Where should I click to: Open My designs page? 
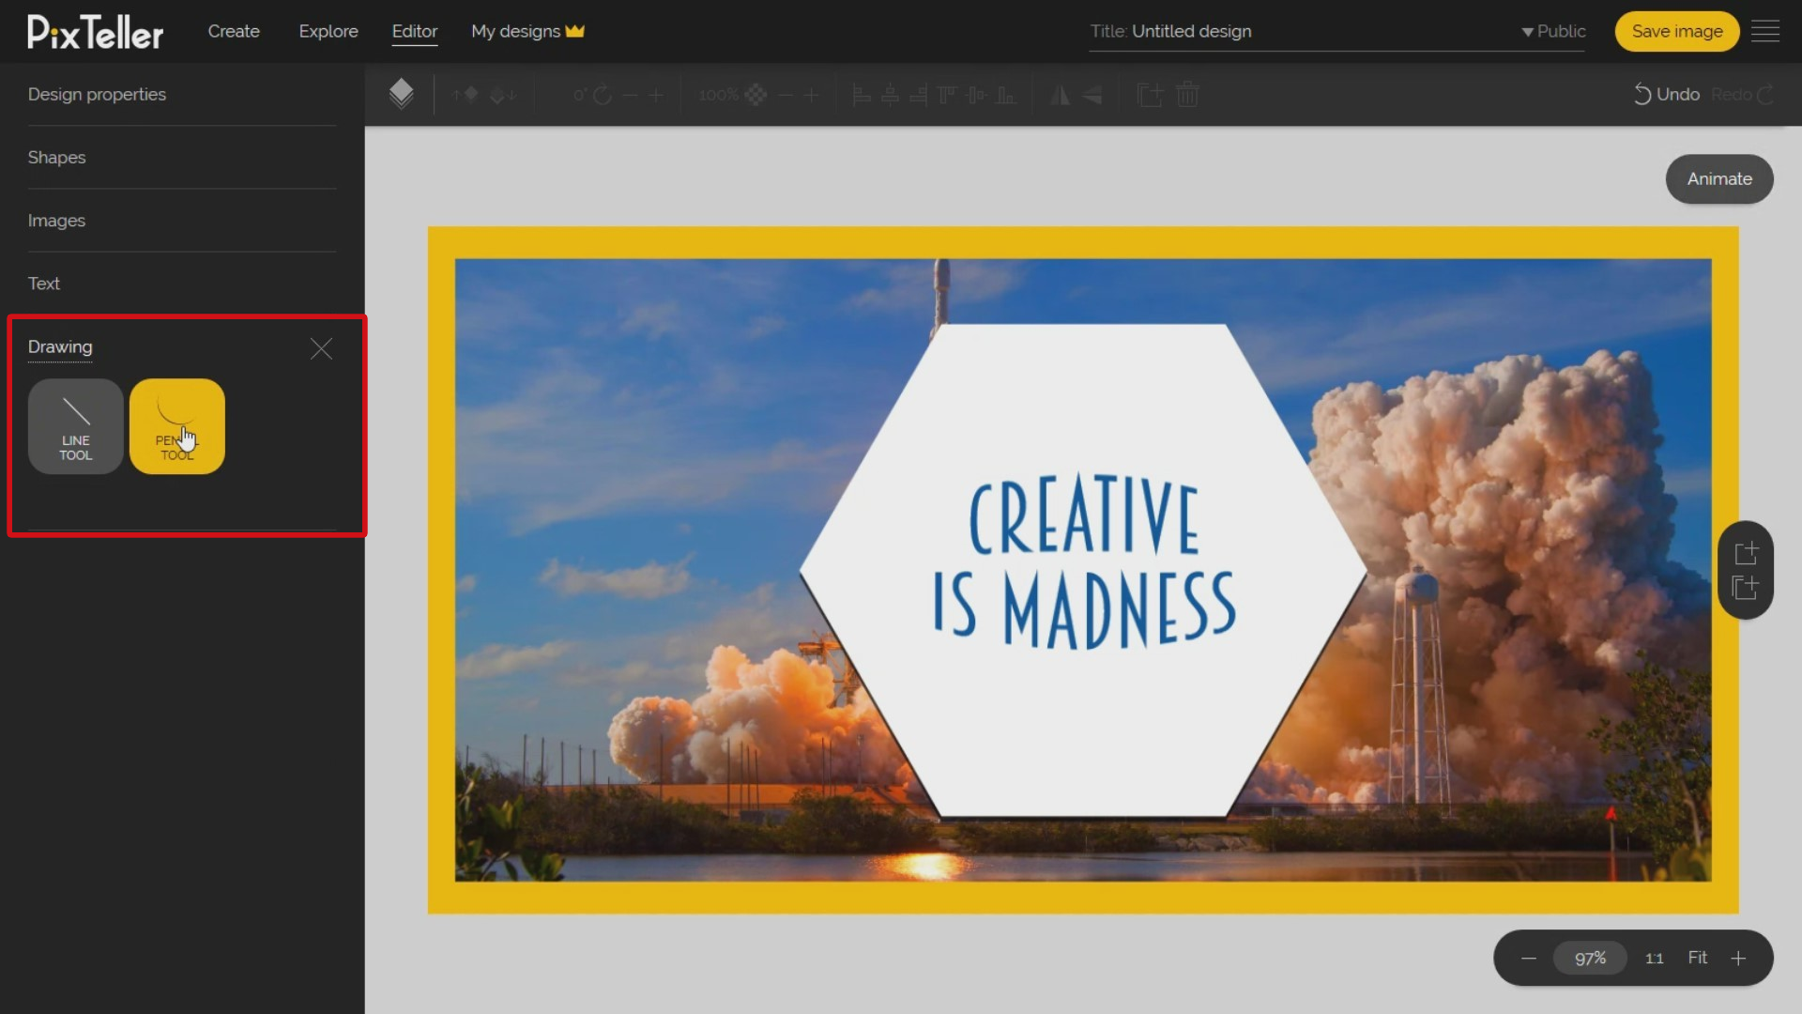[x=527, y=31]
